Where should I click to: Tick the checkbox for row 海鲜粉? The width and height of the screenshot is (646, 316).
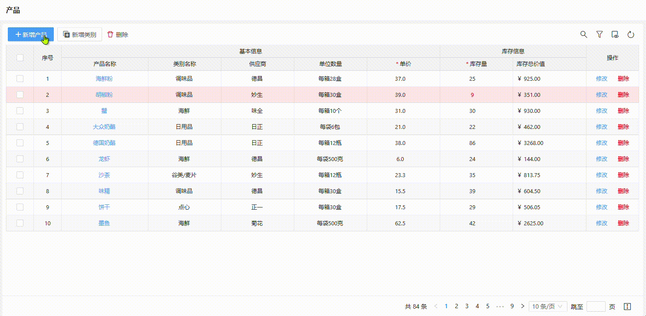[20, 79]
